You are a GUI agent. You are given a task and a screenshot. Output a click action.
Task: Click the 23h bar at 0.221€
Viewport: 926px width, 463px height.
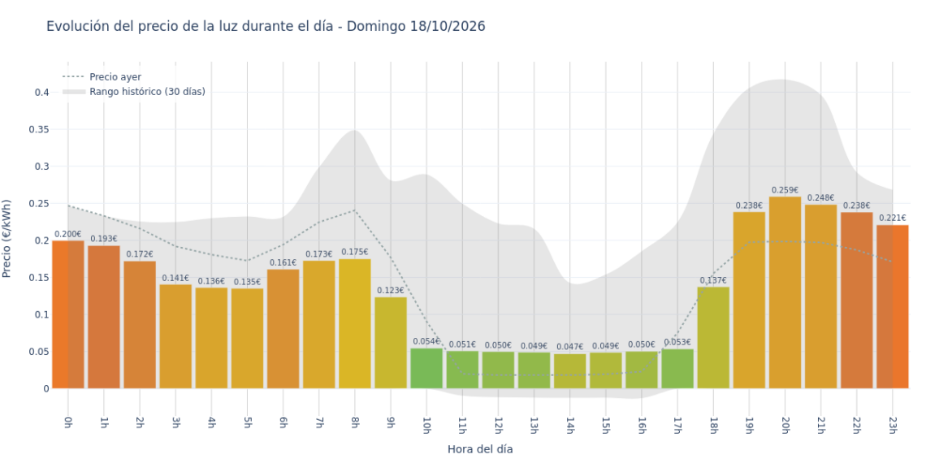pos(893,306)
